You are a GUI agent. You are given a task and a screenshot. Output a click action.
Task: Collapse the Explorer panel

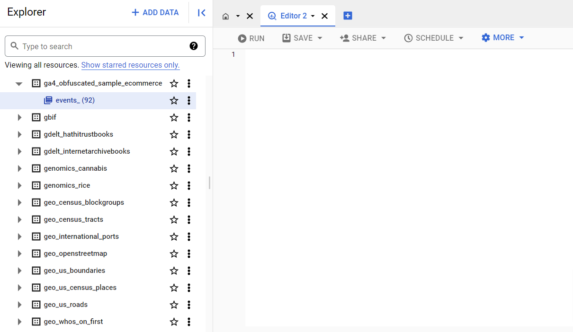(x=201, y=13)
